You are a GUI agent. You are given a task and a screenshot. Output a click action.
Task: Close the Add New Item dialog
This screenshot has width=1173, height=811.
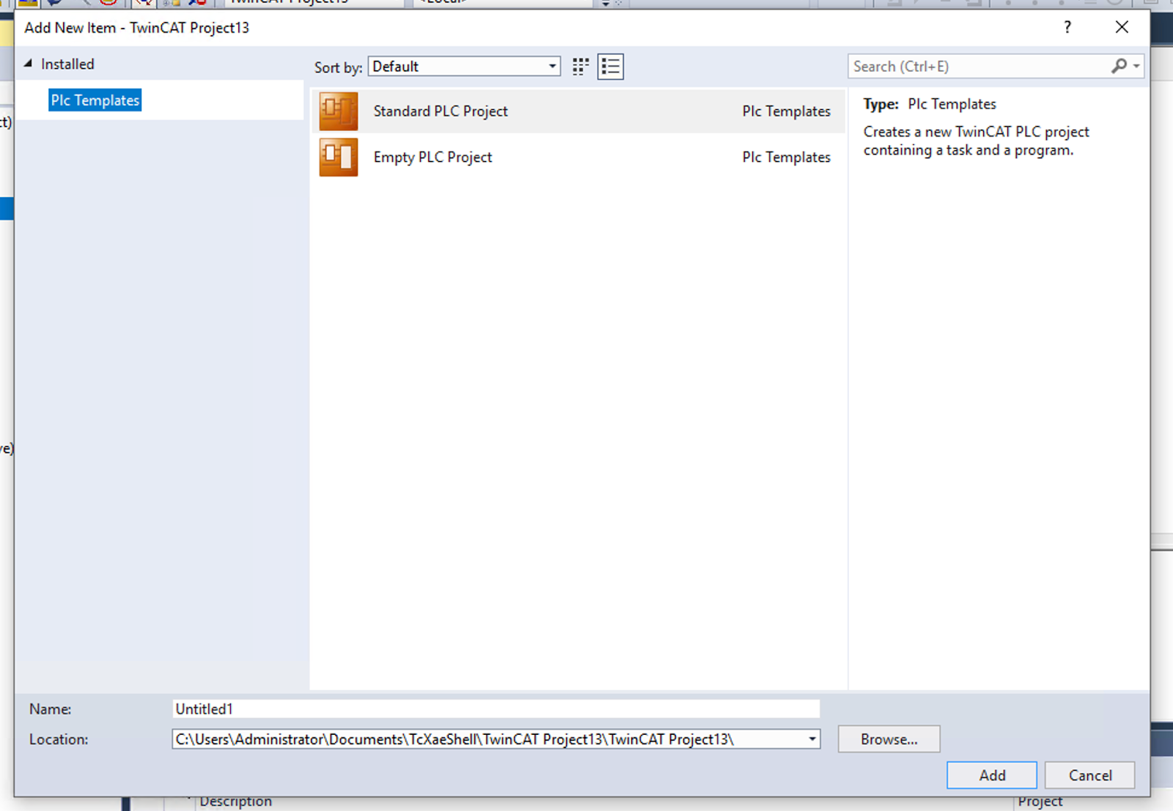pos(1122,28)
